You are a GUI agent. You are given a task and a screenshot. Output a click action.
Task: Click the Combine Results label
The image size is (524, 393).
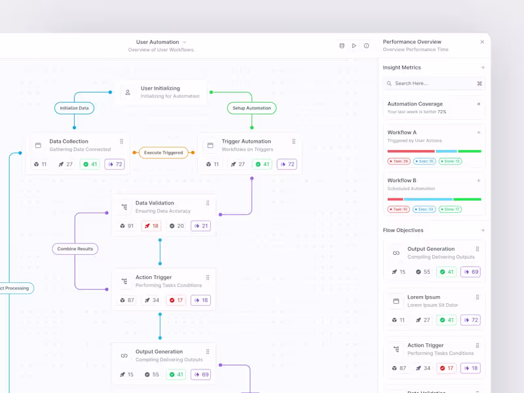75,249
